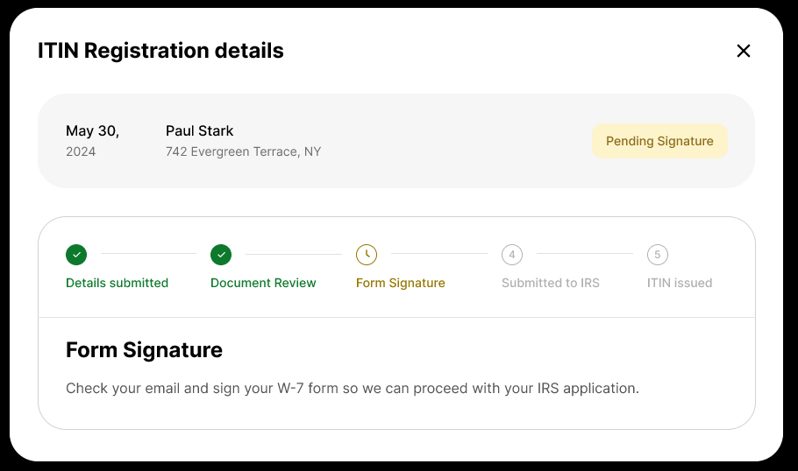Viewport: 798px width, 471px height.
Task: Click the address 742 Evergreen Terrace, NY
Action: tap(243, 152)
